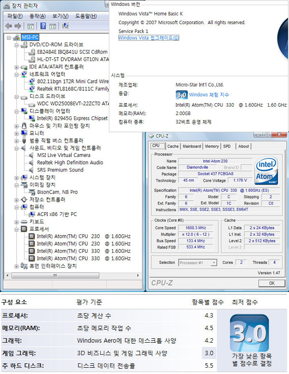289x374 pixels.
Task: Select the Intel(R) 82945G Express Chipset entry
Action: (72, 118)
